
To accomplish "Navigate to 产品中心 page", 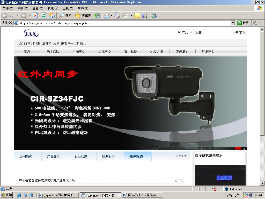I will pyautogui.click(x=79, y=51).
